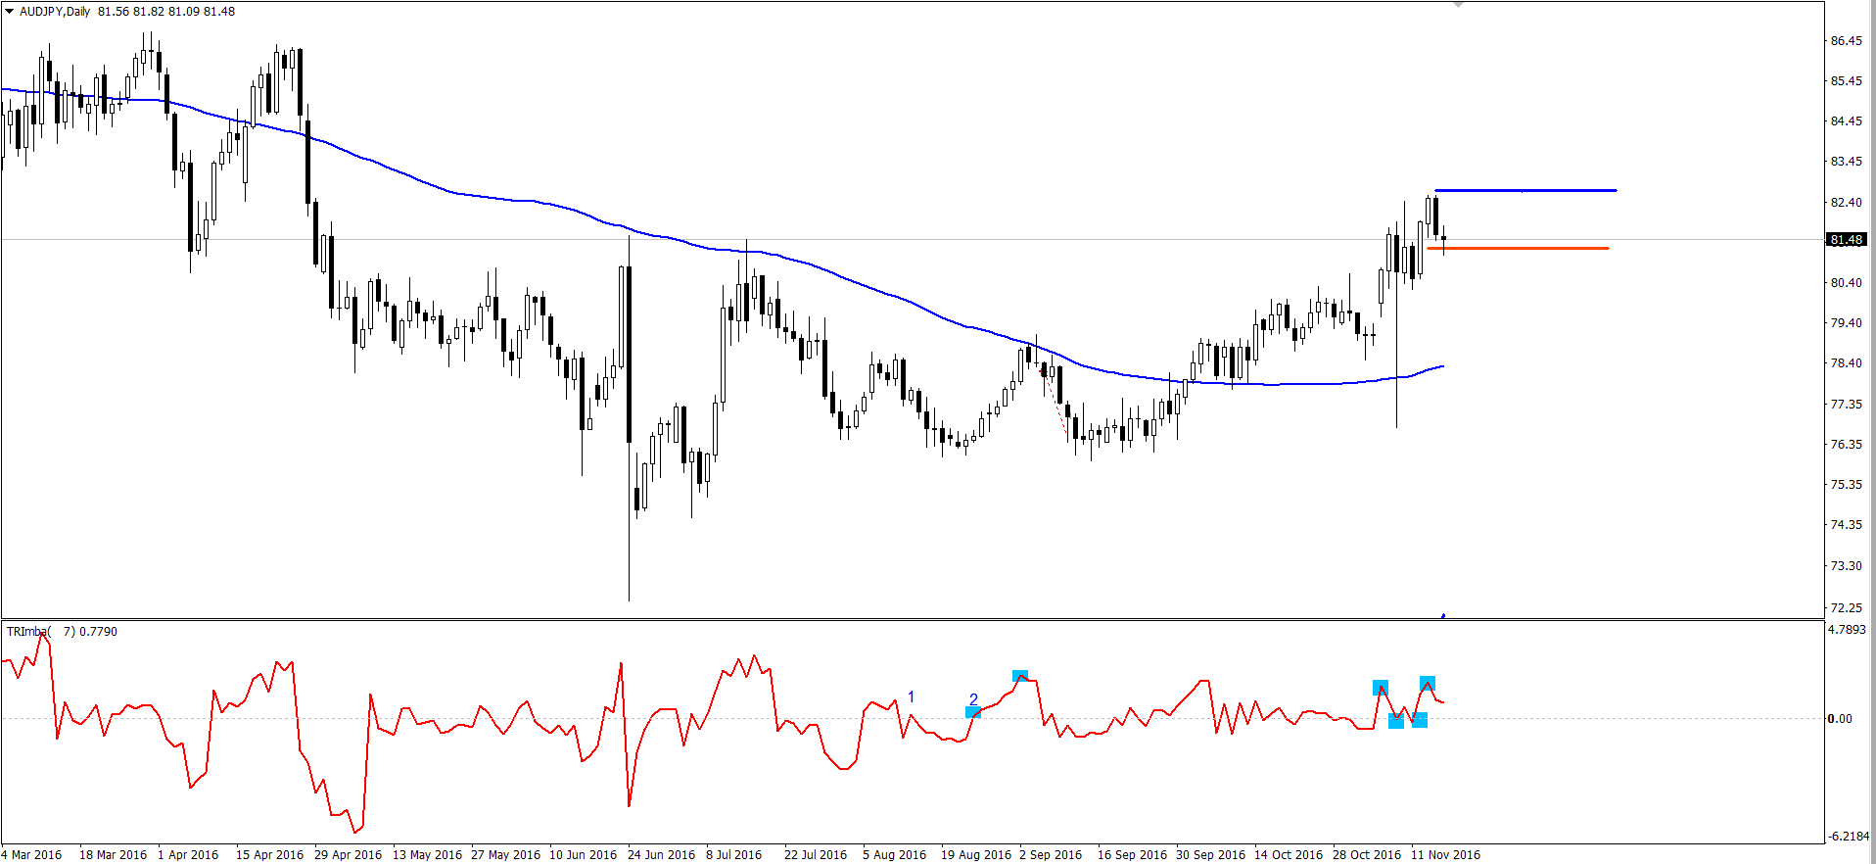Open the small triangle menu beside AUDJPY,Daily
Image resolution: width=1876 pixels, height=864 pixels.
[x=9, y=12]
